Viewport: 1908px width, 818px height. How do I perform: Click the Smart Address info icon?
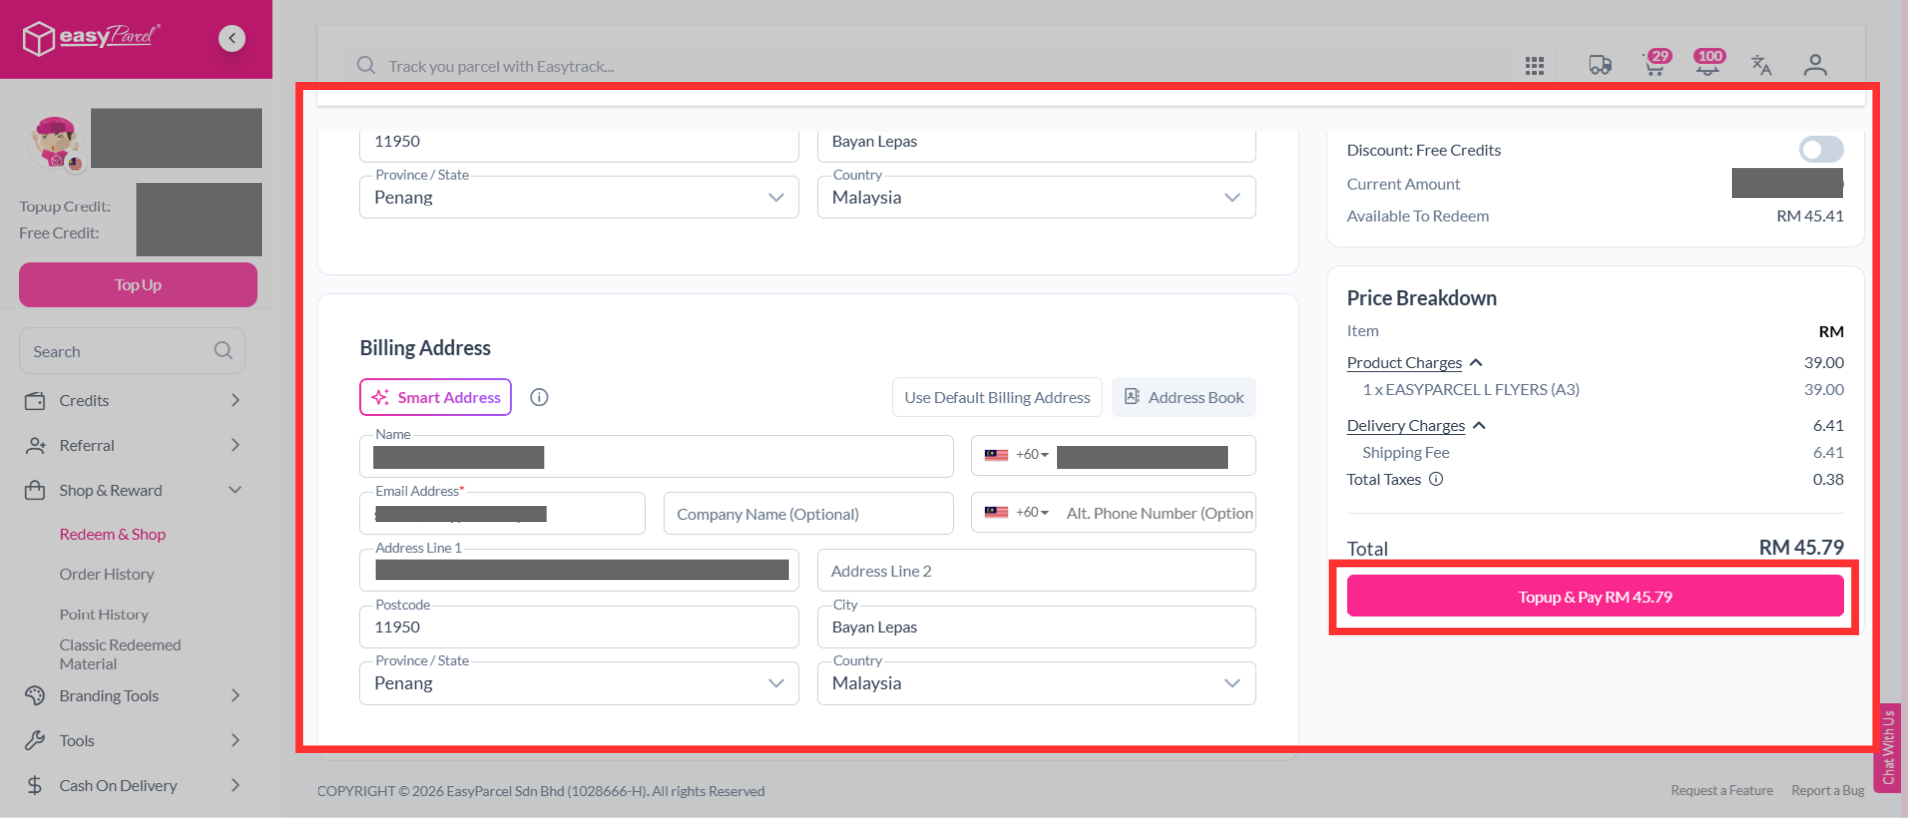(539, 397)
